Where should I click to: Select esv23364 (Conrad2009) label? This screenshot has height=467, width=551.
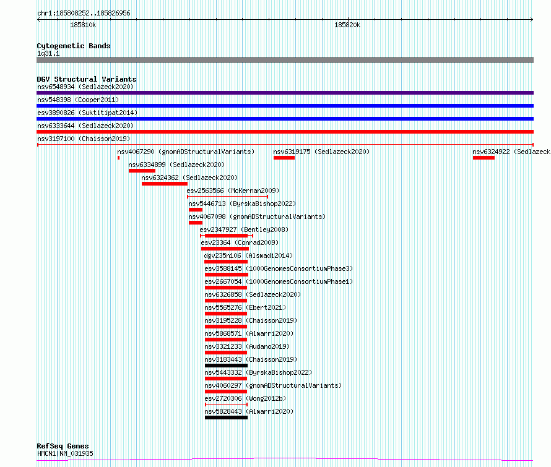coord(240,242)
